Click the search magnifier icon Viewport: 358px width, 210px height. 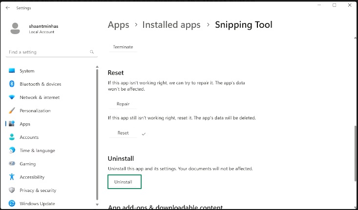point(92,52)
